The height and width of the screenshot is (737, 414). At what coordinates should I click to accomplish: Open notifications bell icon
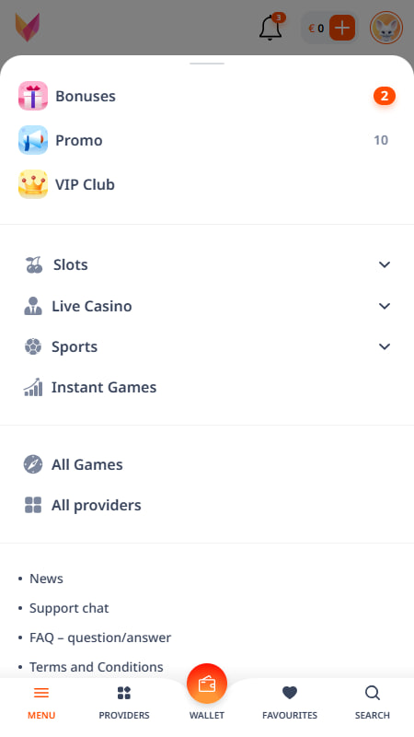[x=270, y=28]
